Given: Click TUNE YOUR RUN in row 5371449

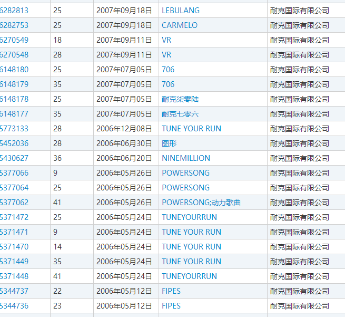Looking at the screenshot, I should [x=191, y=262].
